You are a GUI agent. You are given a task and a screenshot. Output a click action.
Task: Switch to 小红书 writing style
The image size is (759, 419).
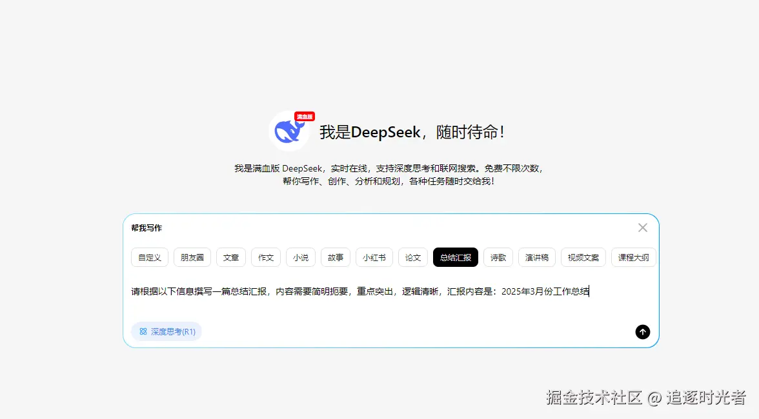coord(374,258)
